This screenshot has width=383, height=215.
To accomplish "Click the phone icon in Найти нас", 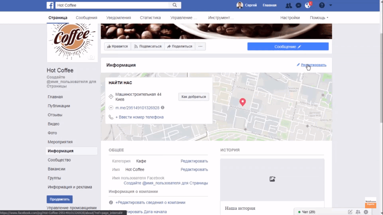I will click(111, 117).
